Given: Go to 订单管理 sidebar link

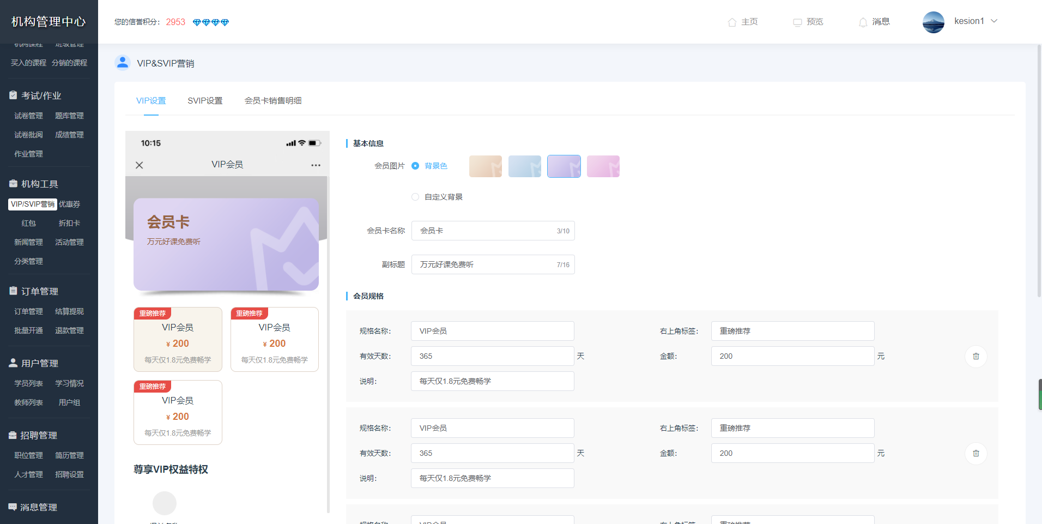Looking at the screenshot, I should pos(28,311).
